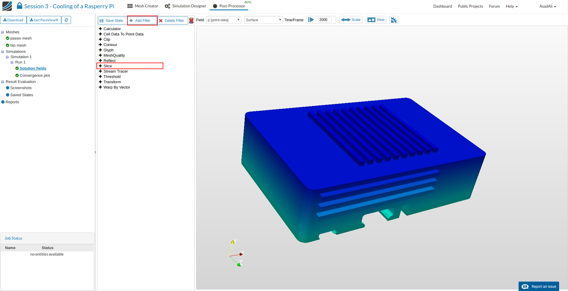The width and height of the screenshot is (568, 291).
Task: Click the Scale arrows button
Action: click(351, 20)
